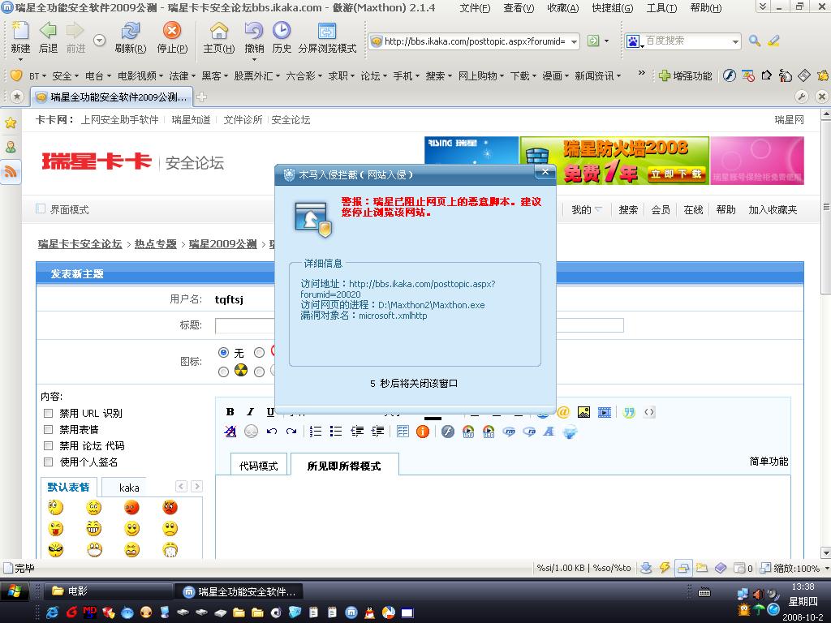Viewport: 831px width, 623px height.
Task: Click the 撤销 undo-close icon
Action: pyautogui.click(x=254, y=31)
